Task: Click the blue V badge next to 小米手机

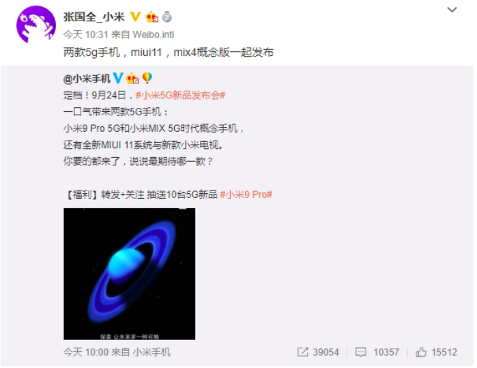Action: coord(118,79)
